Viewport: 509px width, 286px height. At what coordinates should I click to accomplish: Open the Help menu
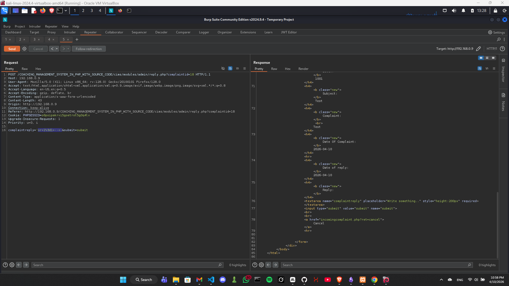click(76, 26)
